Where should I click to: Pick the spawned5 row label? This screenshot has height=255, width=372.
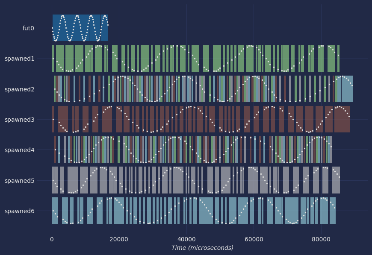coord(19,181)
